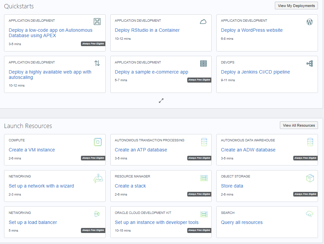Click Always Free Eligible badge on e-commerce card
The width and height of the screenshot is (324, 244).
pyautogui.click(x=199, y=80)
